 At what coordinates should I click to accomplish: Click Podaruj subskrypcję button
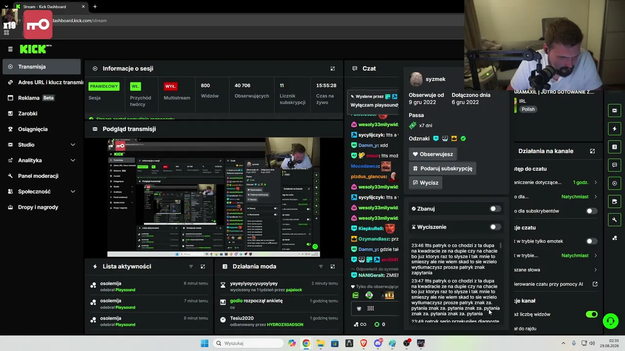point(443,168)
